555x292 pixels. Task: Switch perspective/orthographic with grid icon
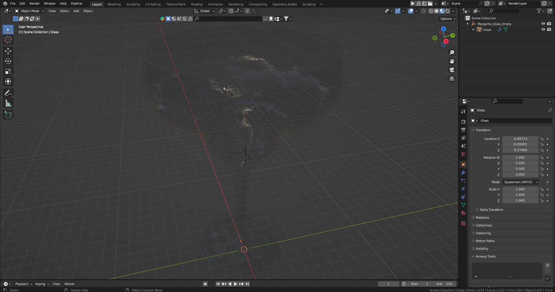pos(452,78)
